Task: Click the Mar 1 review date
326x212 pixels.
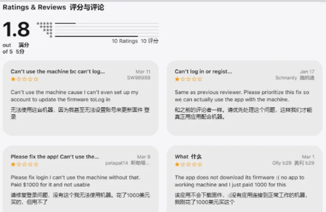Action: coord(308,157)
